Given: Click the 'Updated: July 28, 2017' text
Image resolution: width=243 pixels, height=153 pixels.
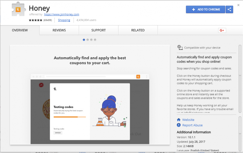Looking at the screenshot, I should click(191, 142).
